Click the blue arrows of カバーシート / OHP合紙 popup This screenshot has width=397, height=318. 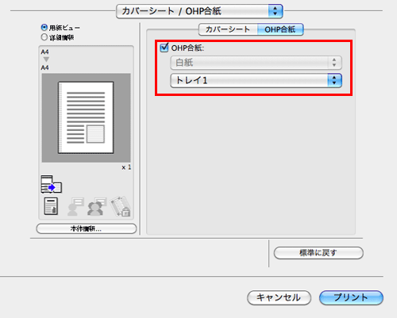click(276, 11)
